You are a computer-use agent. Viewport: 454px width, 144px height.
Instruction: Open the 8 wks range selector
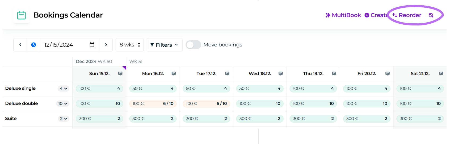tap(130, 45)
